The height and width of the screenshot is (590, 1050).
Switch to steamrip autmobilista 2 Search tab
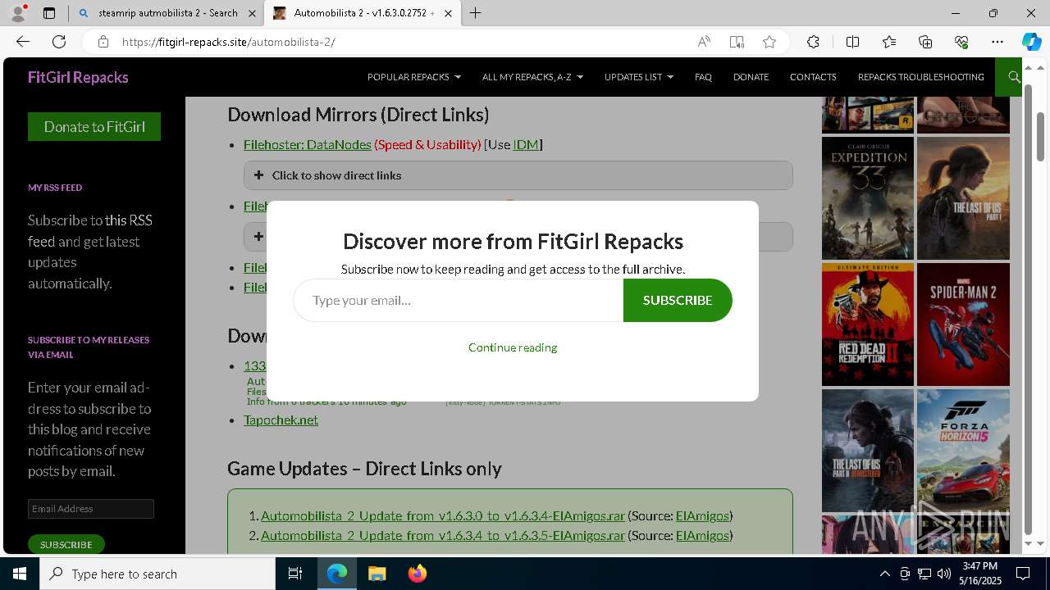coord(167,13)
